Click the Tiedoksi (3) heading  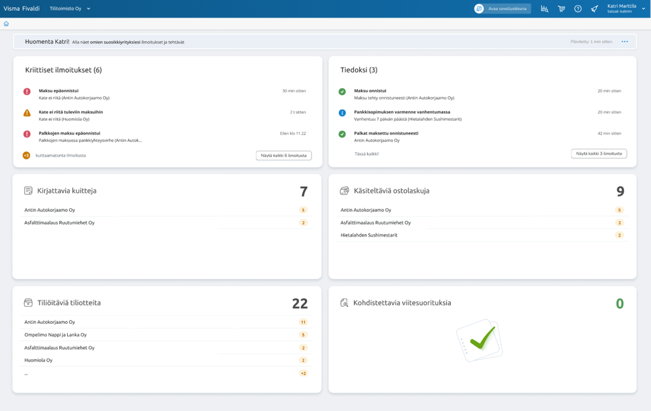click(x=358, y=70)
